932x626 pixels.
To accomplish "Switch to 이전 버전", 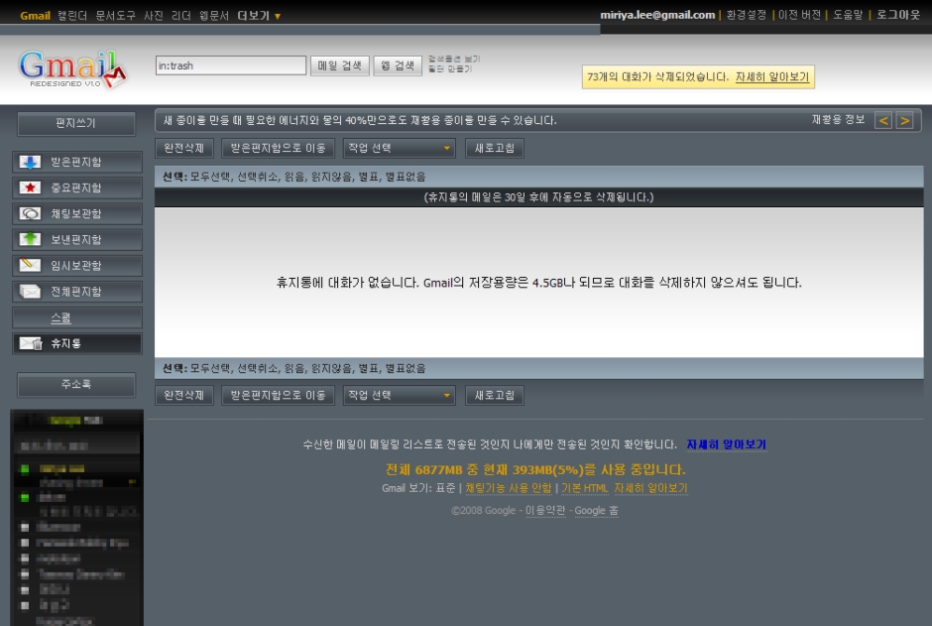I will (799, 15).
